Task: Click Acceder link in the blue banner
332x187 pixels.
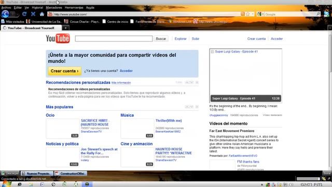Action: pos(126,71)
